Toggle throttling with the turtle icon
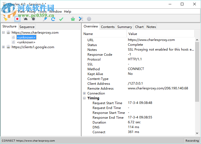Screen dimensions: 201x144 [x=26, y=19]
